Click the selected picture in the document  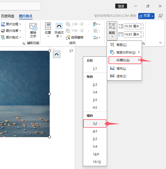point(25,94)
